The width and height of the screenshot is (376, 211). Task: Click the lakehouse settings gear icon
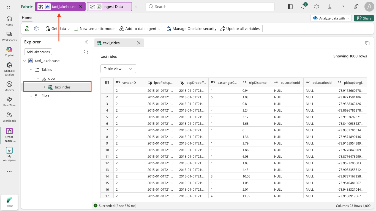coord(36,29)
